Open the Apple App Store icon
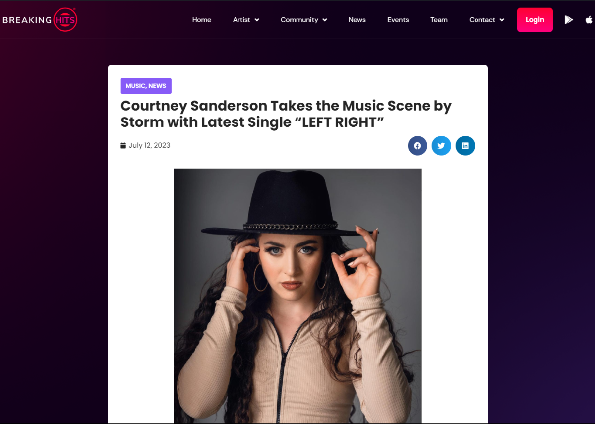 (589, 20)
